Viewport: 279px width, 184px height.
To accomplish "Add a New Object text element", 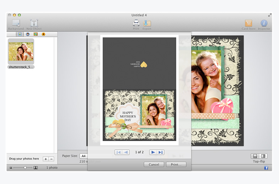I will click(34, 23).
